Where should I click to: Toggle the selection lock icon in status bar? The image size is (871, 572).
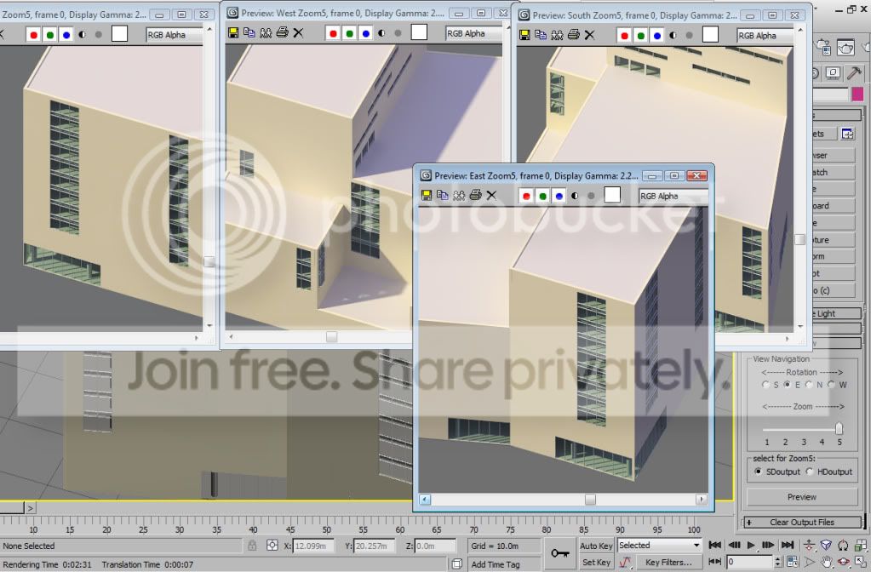[252, 546]
